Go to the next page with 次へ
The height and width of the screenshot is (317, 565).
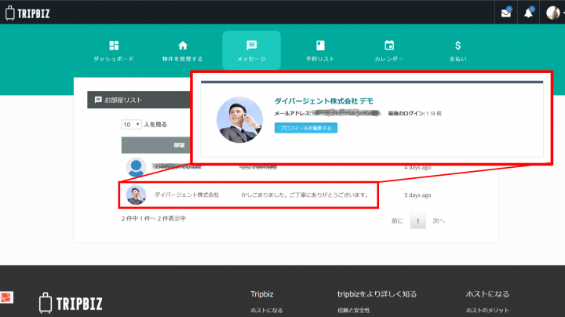(x=439, y=220)
